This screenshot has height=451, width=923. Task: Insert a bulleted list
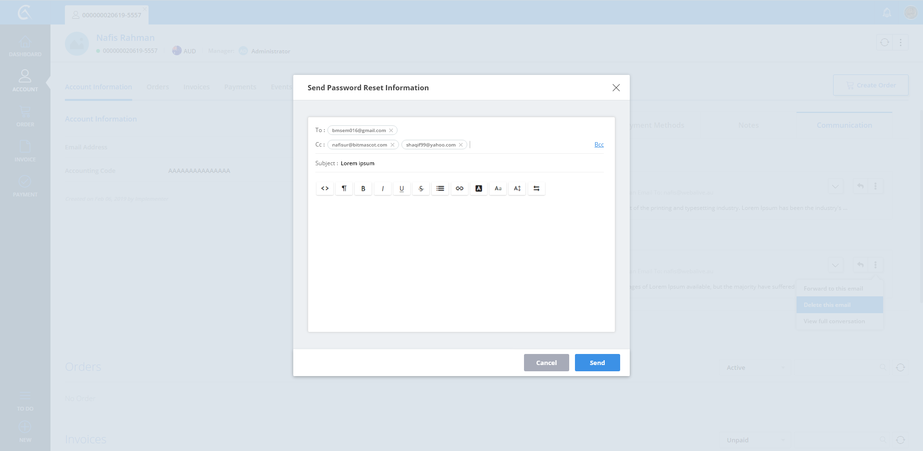click(x=440, y=188)
